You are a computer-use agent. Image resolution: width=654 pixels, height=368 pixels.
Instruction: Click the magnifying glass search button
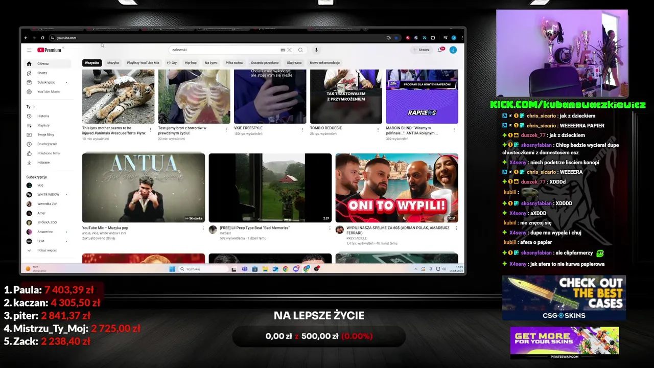click(300, 50)
